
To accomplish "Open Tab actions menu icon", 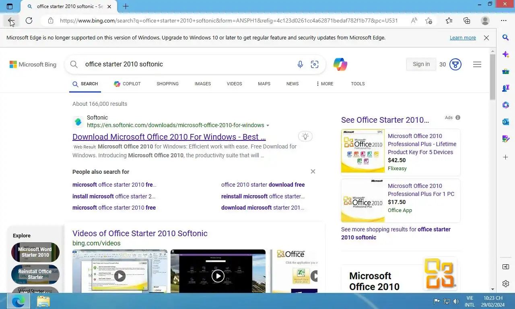I will (10, 6).
